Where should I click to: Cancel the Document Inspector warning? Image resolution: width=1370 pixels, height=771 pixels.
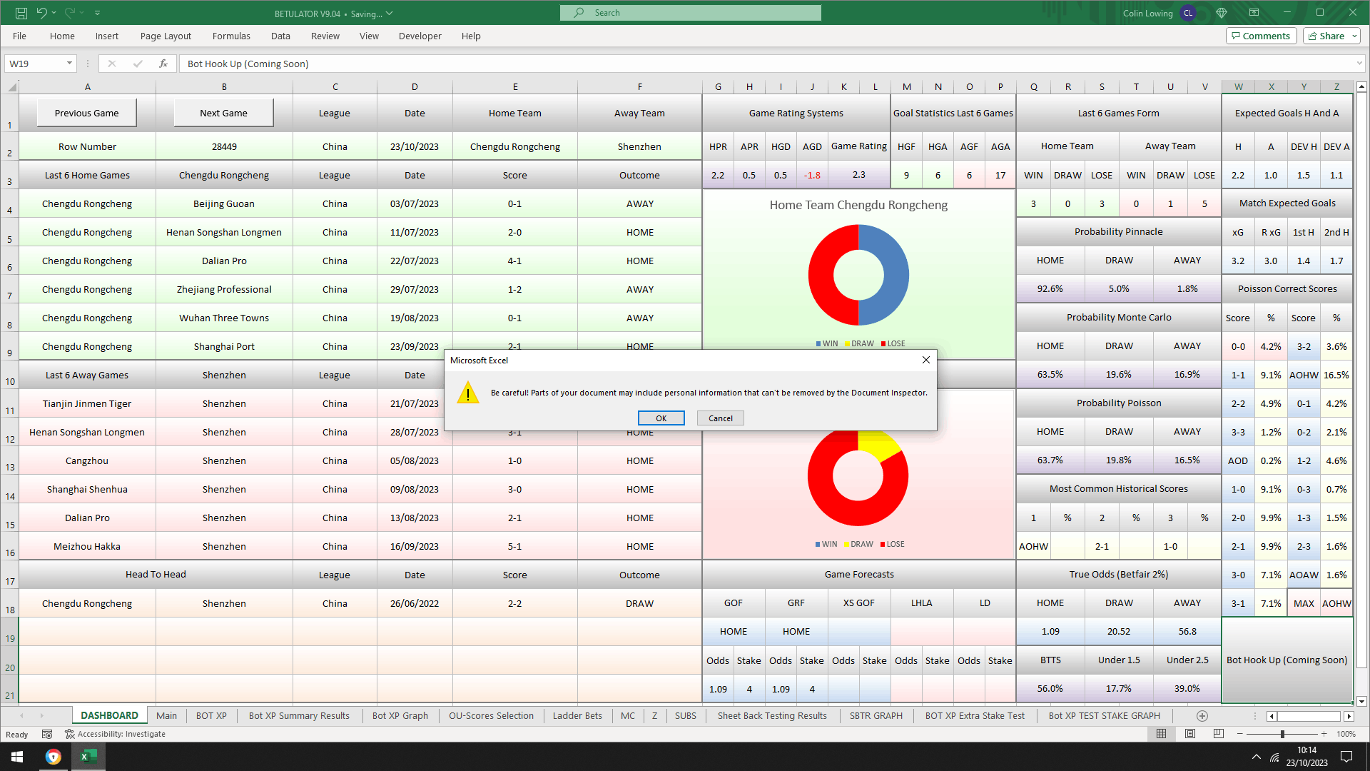(720, 418)
